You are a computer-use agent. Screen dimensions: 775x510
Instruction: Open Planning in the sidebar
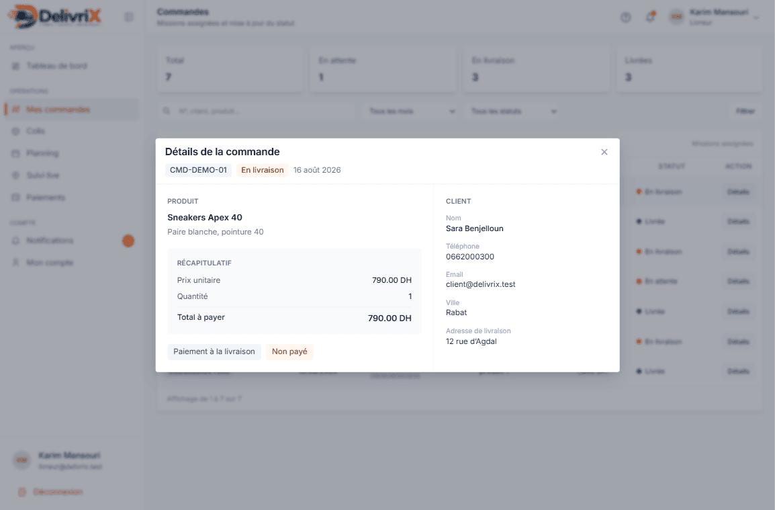(72, 153)
